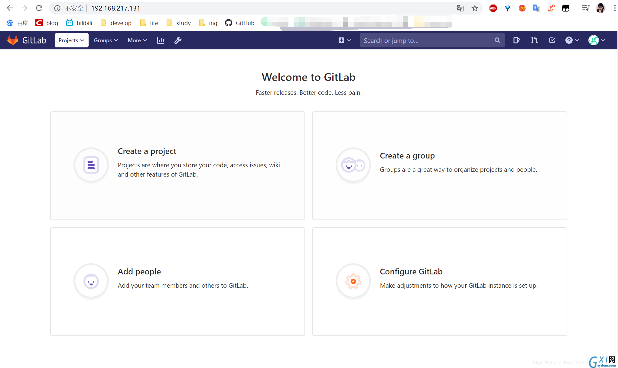This screenshot has width=618, height=368.
Task: Open the Projects dropdown menu
Action: coord(72,40)
